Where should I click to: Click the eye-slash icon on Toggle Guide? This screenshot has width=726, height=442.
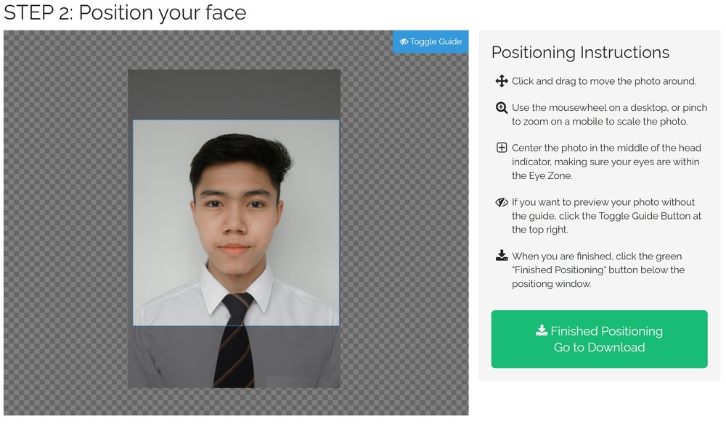(404, 41)
